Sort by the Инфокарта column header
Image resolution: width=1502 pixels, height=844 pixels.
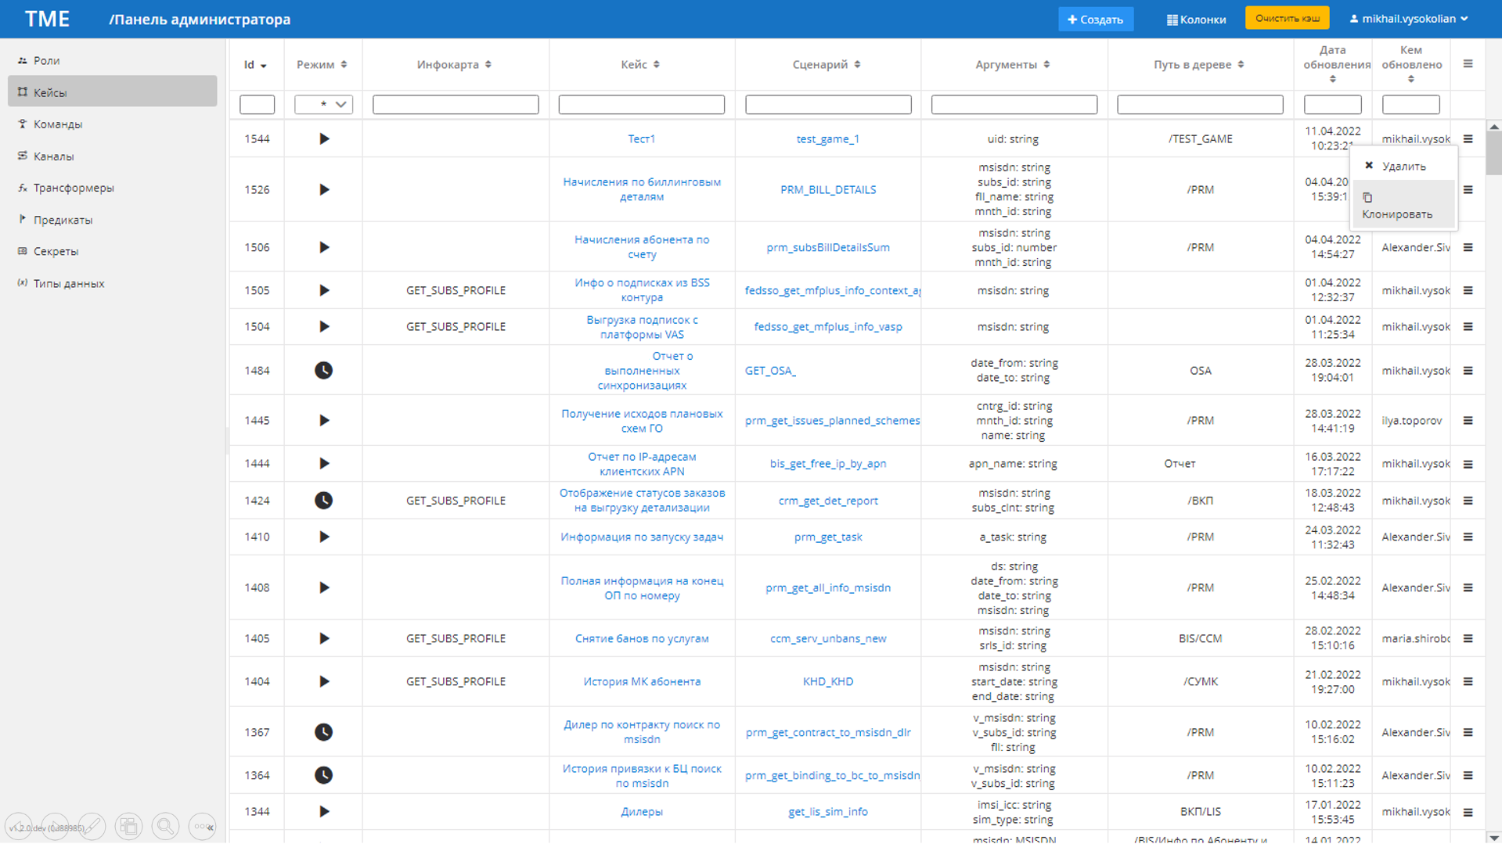tap(454, 65)
